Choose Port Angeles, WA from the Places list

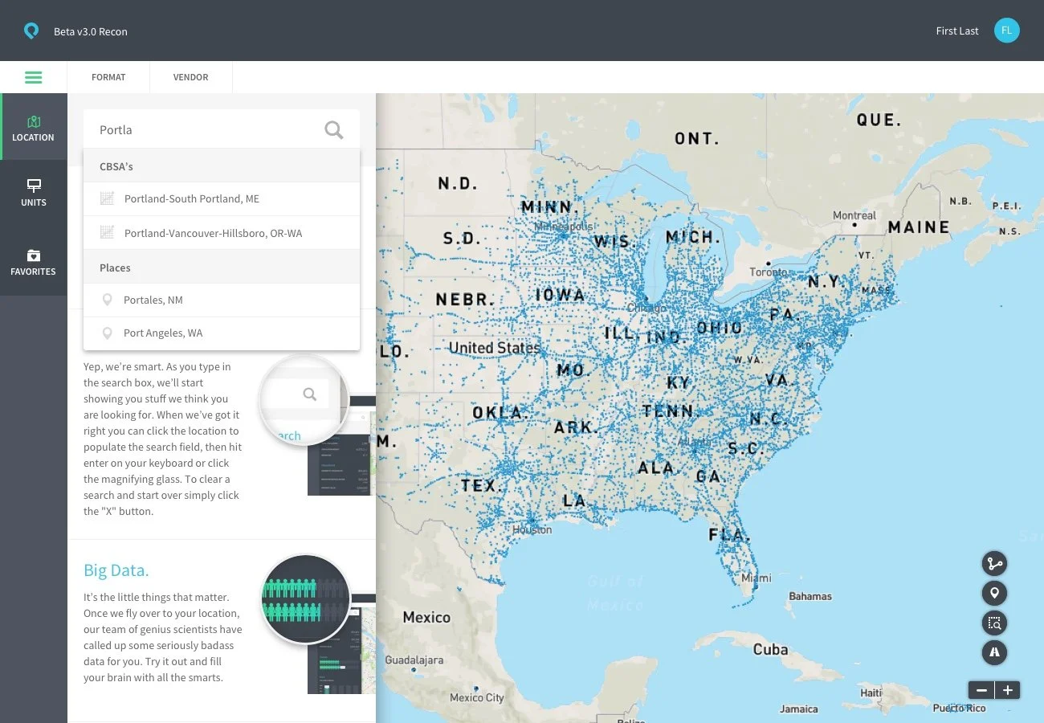[163, 333]
